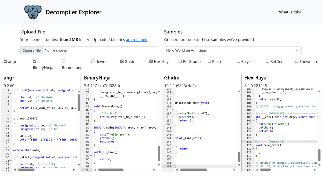The image size is (322, 176).
Task: Open the 'are retained' link
Action: (137, 40)
